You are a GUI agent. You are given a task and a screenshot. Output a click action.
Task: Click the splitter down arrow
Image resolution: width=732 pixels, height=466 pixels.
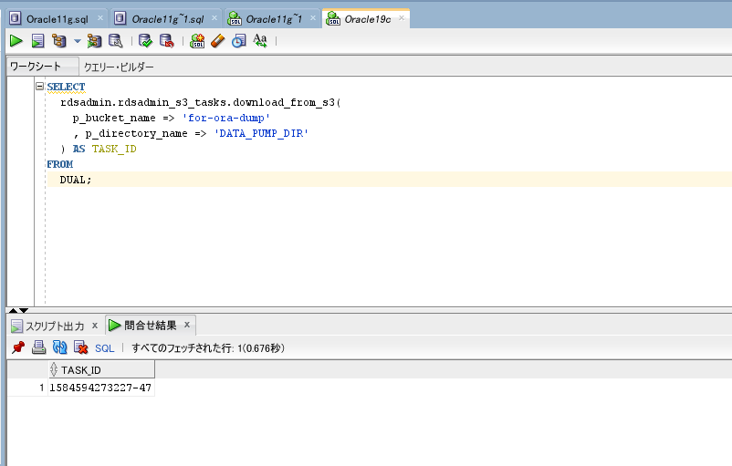tap(24, 311)
